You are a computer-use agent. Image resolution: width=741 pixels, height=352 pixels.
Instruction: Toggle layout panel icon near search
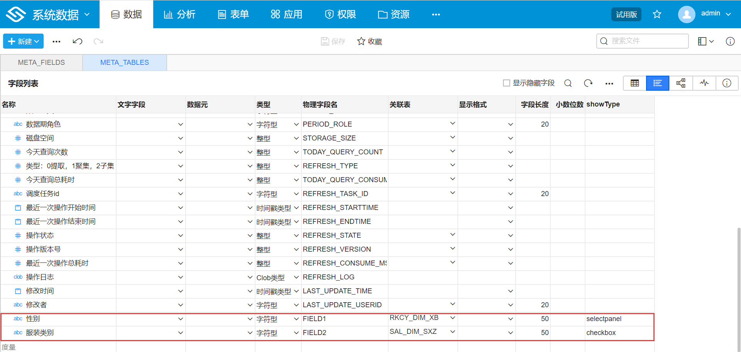click(x=705, y=41)
